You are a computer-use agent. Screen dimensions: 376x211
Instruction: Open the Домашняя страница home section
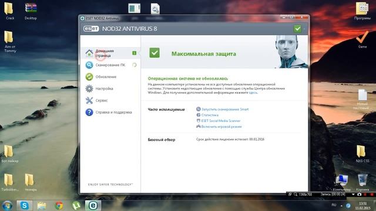pos(110,53)
